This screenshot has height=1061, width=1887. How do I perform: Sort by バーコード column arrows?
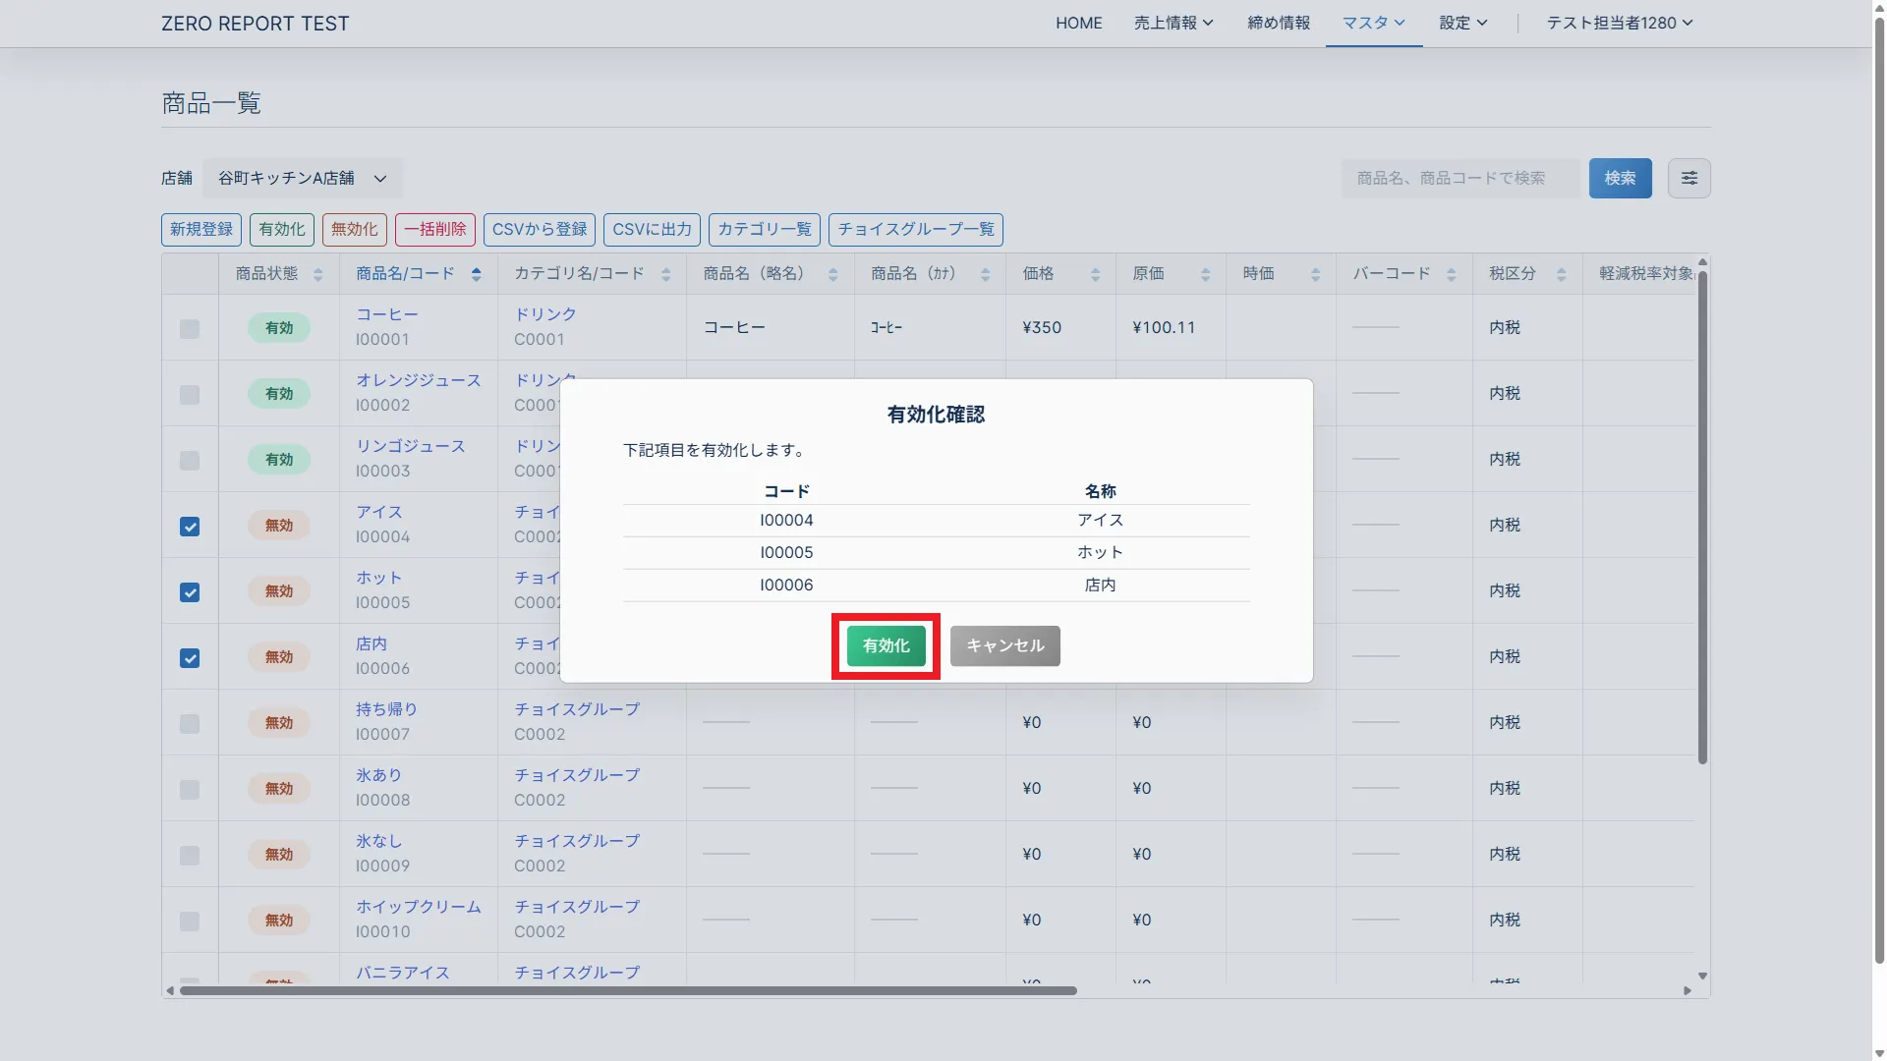pyautogui.click(x=1451, y=274)
